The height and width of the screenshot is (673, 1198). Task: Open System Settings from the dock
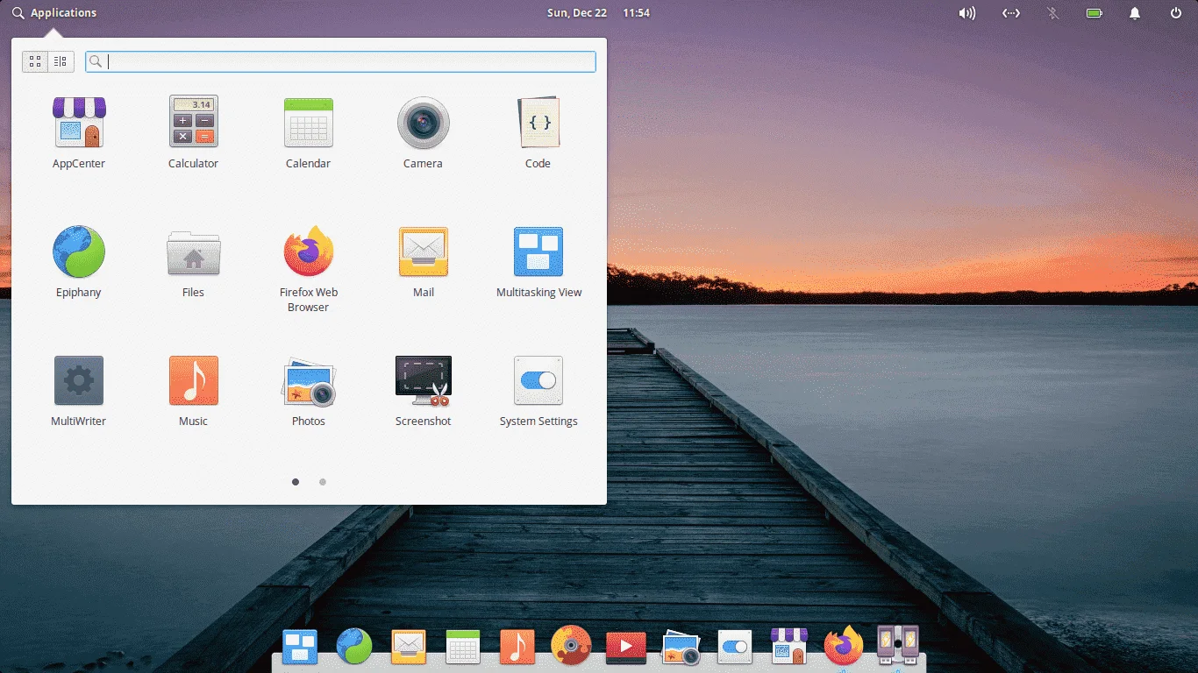coord(734,647)
